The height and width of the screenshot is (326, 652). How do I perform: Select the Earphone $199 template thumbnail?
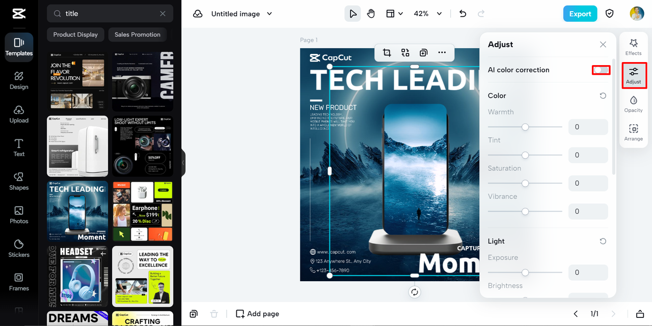143,211
